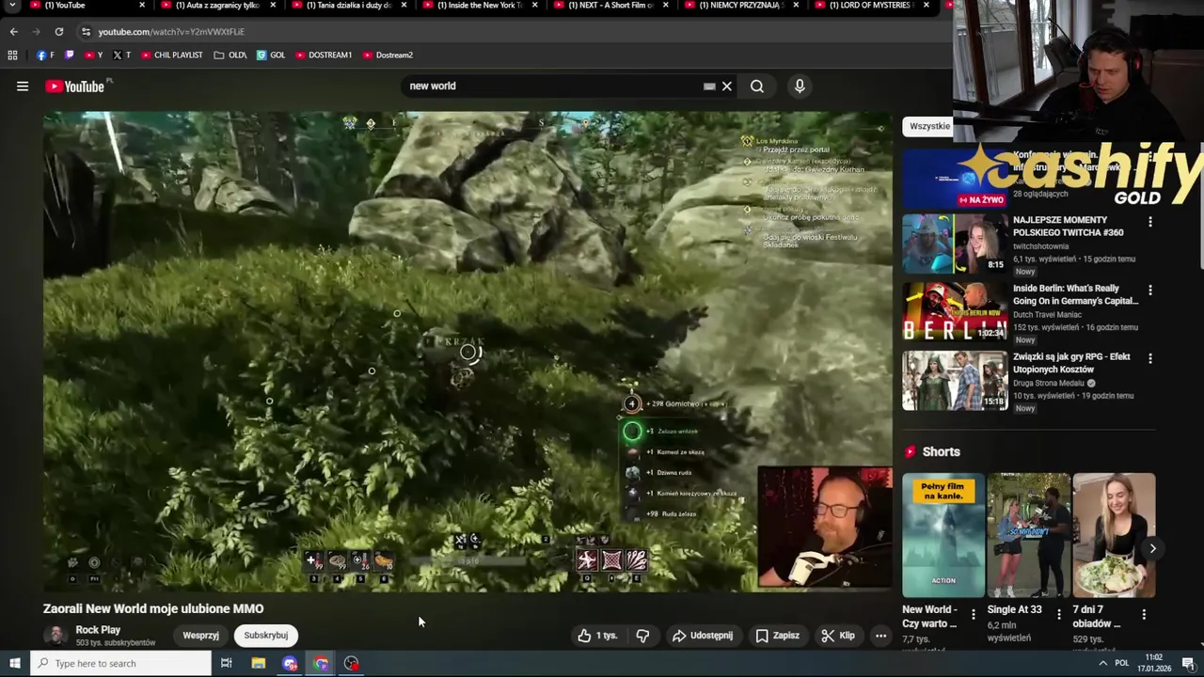The height and width of the screenshot is (677, 1204).
Task: Open the notification center icon
Action: (1188, 663)
